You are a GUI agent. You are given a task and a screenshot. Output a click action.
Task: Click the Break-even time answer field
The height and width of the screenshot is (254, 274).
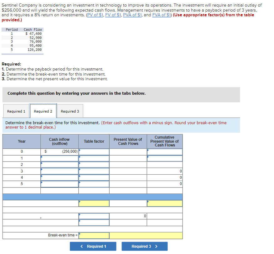(x=94, y=235)
